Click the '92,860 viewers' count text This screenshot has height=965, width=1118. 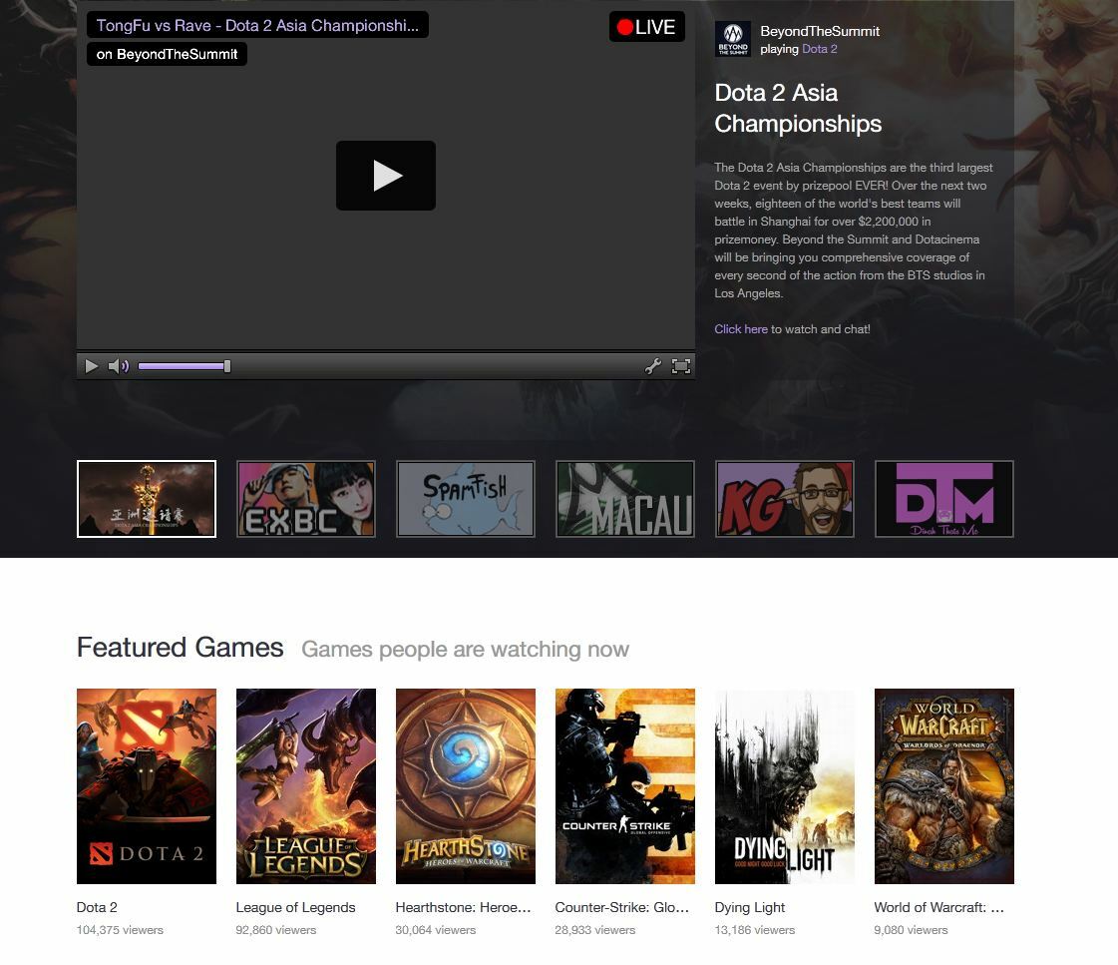(276, 930)
